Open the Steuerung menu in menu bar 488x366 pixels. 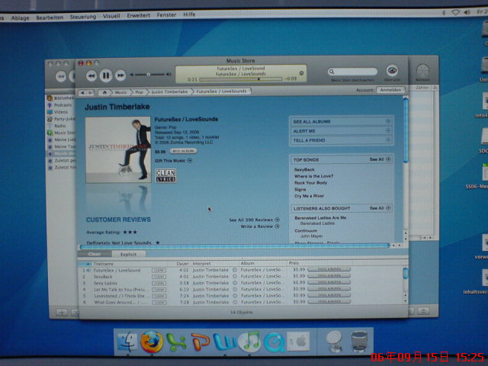[82, 14]
